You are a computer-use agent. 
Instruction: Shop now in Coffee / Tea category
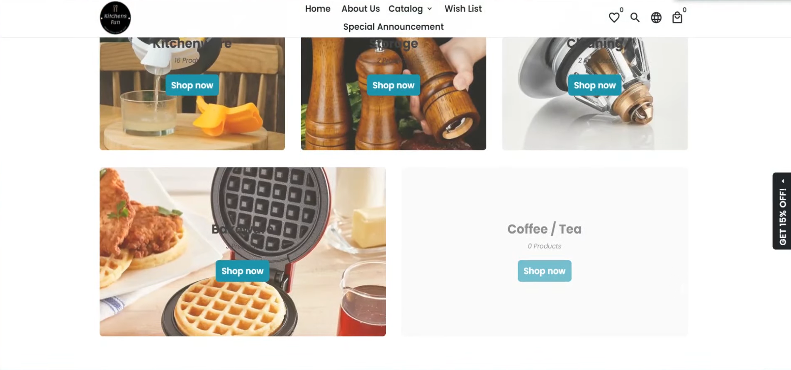point(544,271)
